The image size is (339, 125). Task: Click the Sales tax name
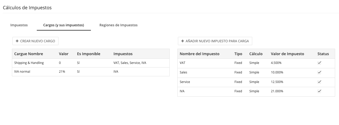point(183,72)
